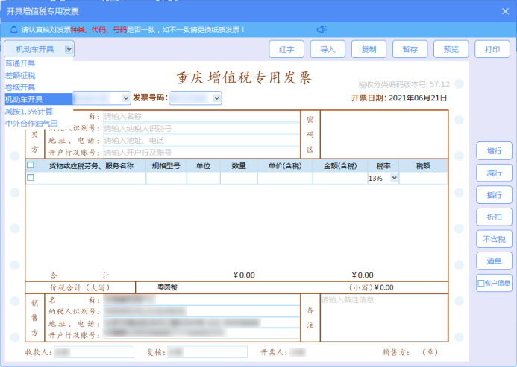
Task: Select 卷烟开具 from the list
Action: pyautogui.click(x=21, y=87)
